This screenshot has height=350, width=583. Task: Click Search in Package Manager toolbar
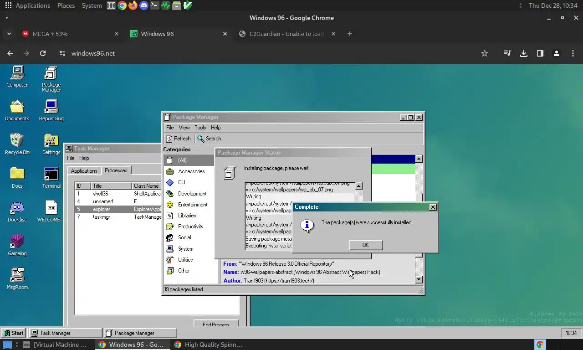209,139
